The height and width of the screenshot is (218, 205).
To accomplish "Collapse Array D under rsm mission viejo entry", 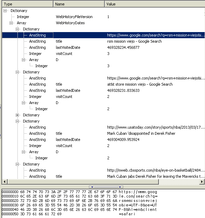I will click(23, 60).
